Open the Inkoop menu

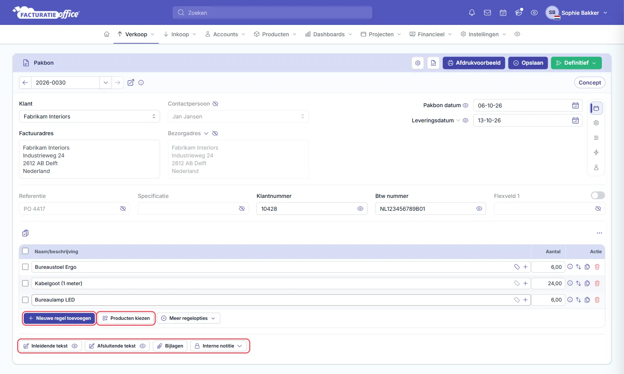click(180, 34)
